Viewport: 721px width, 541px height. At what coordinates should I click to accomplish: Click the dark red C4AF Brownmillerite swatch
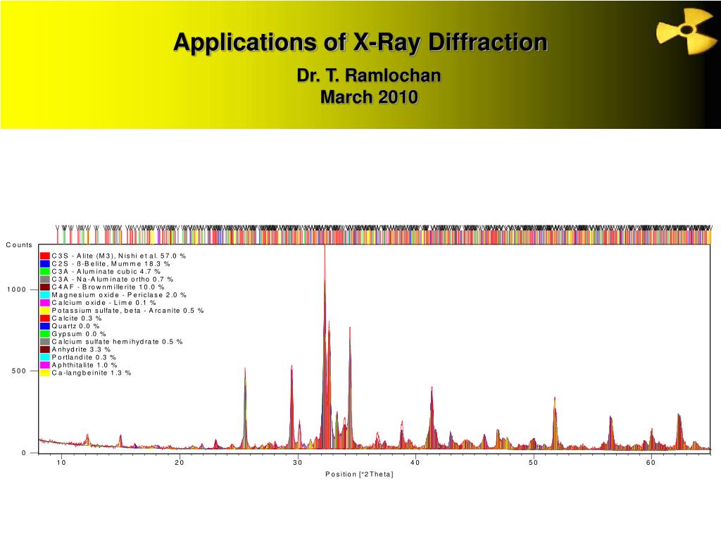pos(45,287)
